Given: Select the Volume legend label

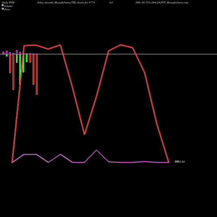Looking at the screenshot, I should [x=8, y=6].
